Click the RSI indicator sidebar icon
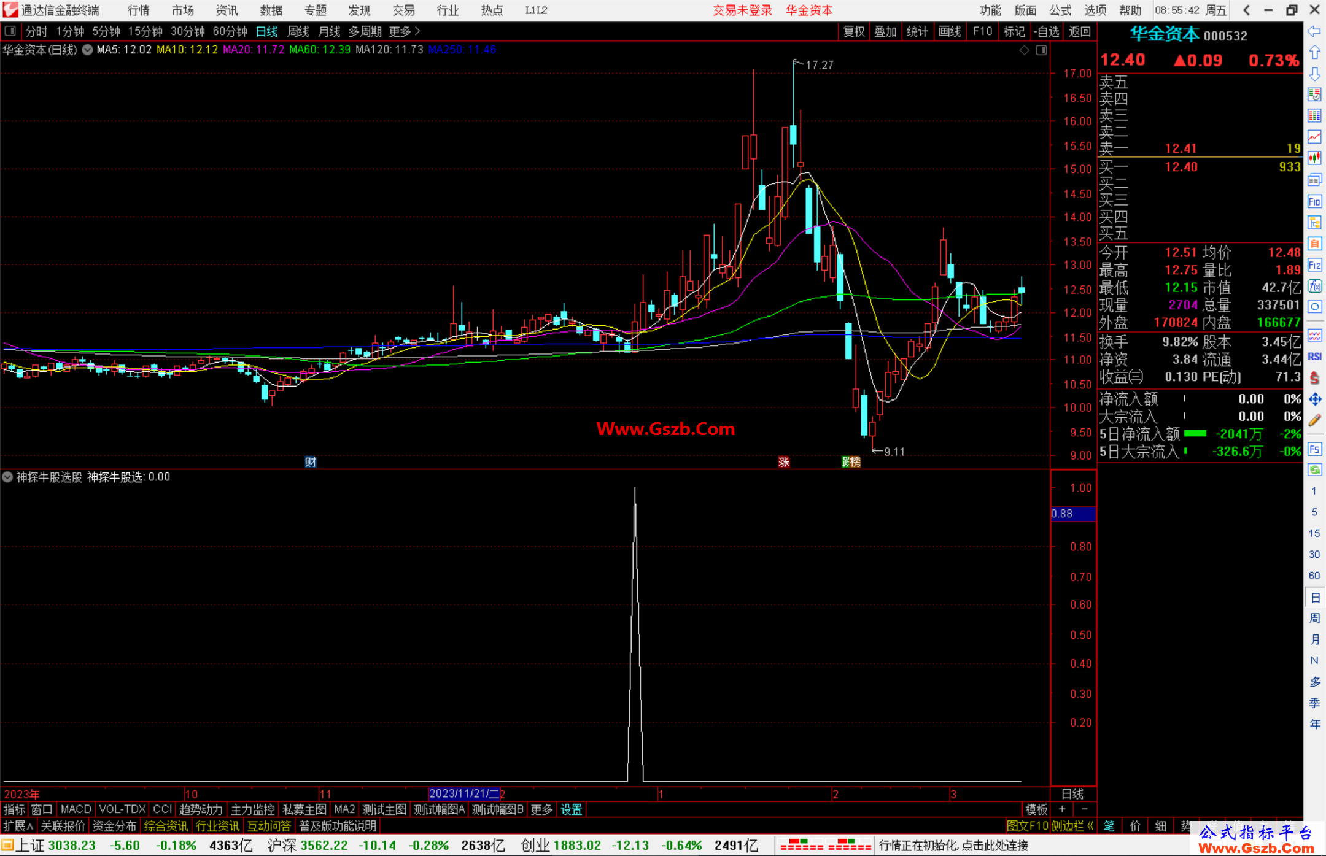 click(x=1314, y=357)
